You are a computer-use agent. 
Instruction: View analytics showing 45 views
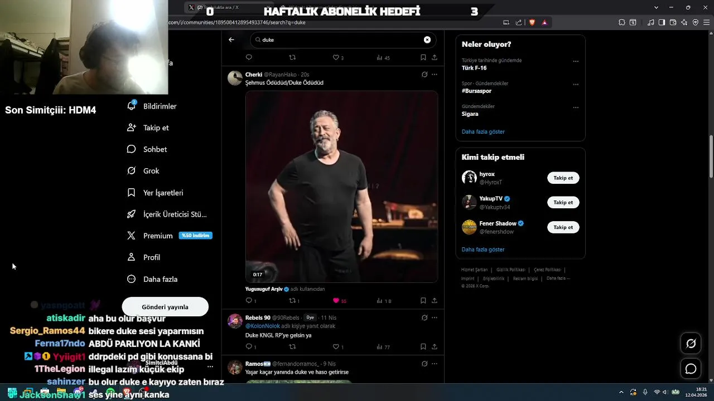383,57
